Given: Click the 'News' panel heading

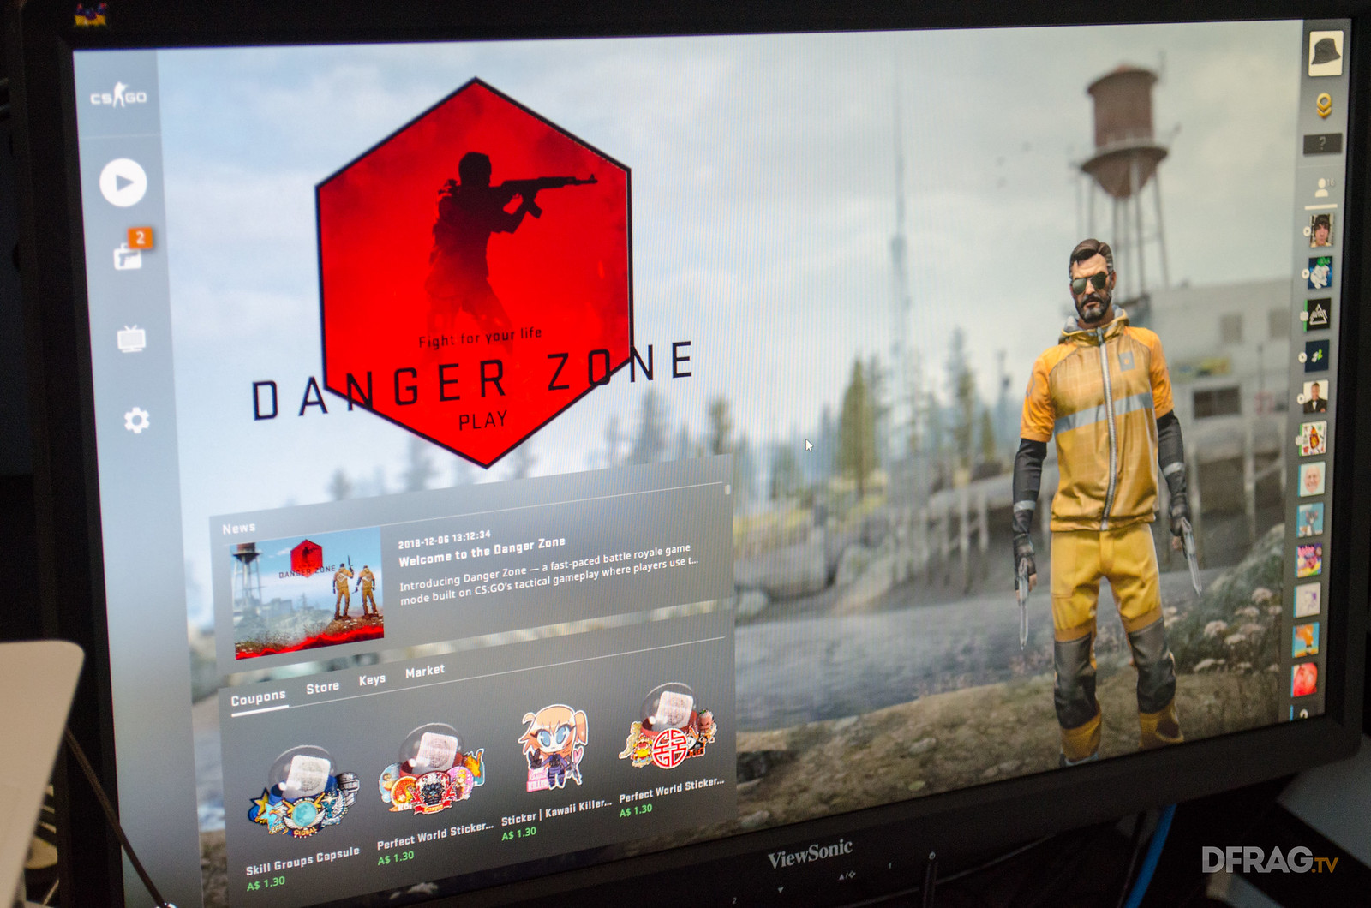Looking at the screenshot, I should 238,529.
